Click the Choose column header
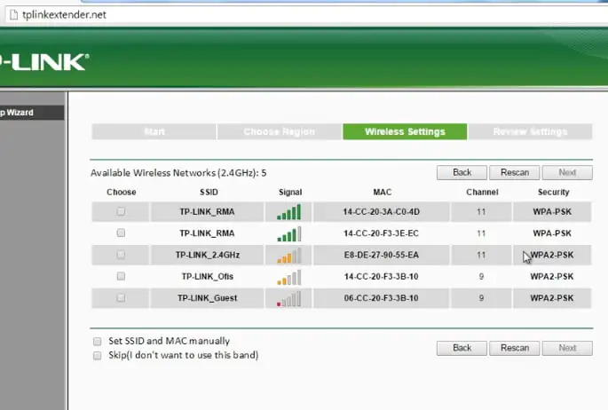The image size is (608, 410). pyautogui.click(x=122, y=193)
